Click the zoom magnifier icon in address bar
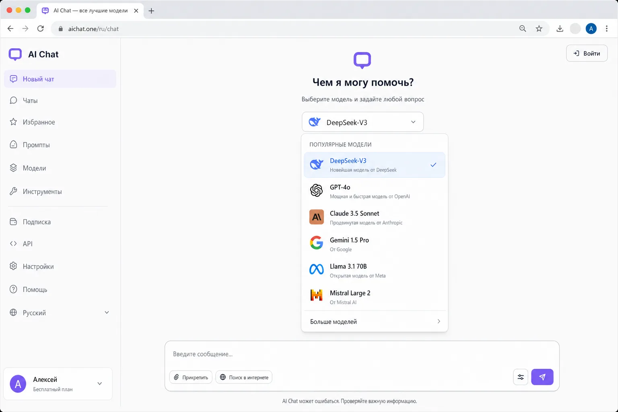 523,29
